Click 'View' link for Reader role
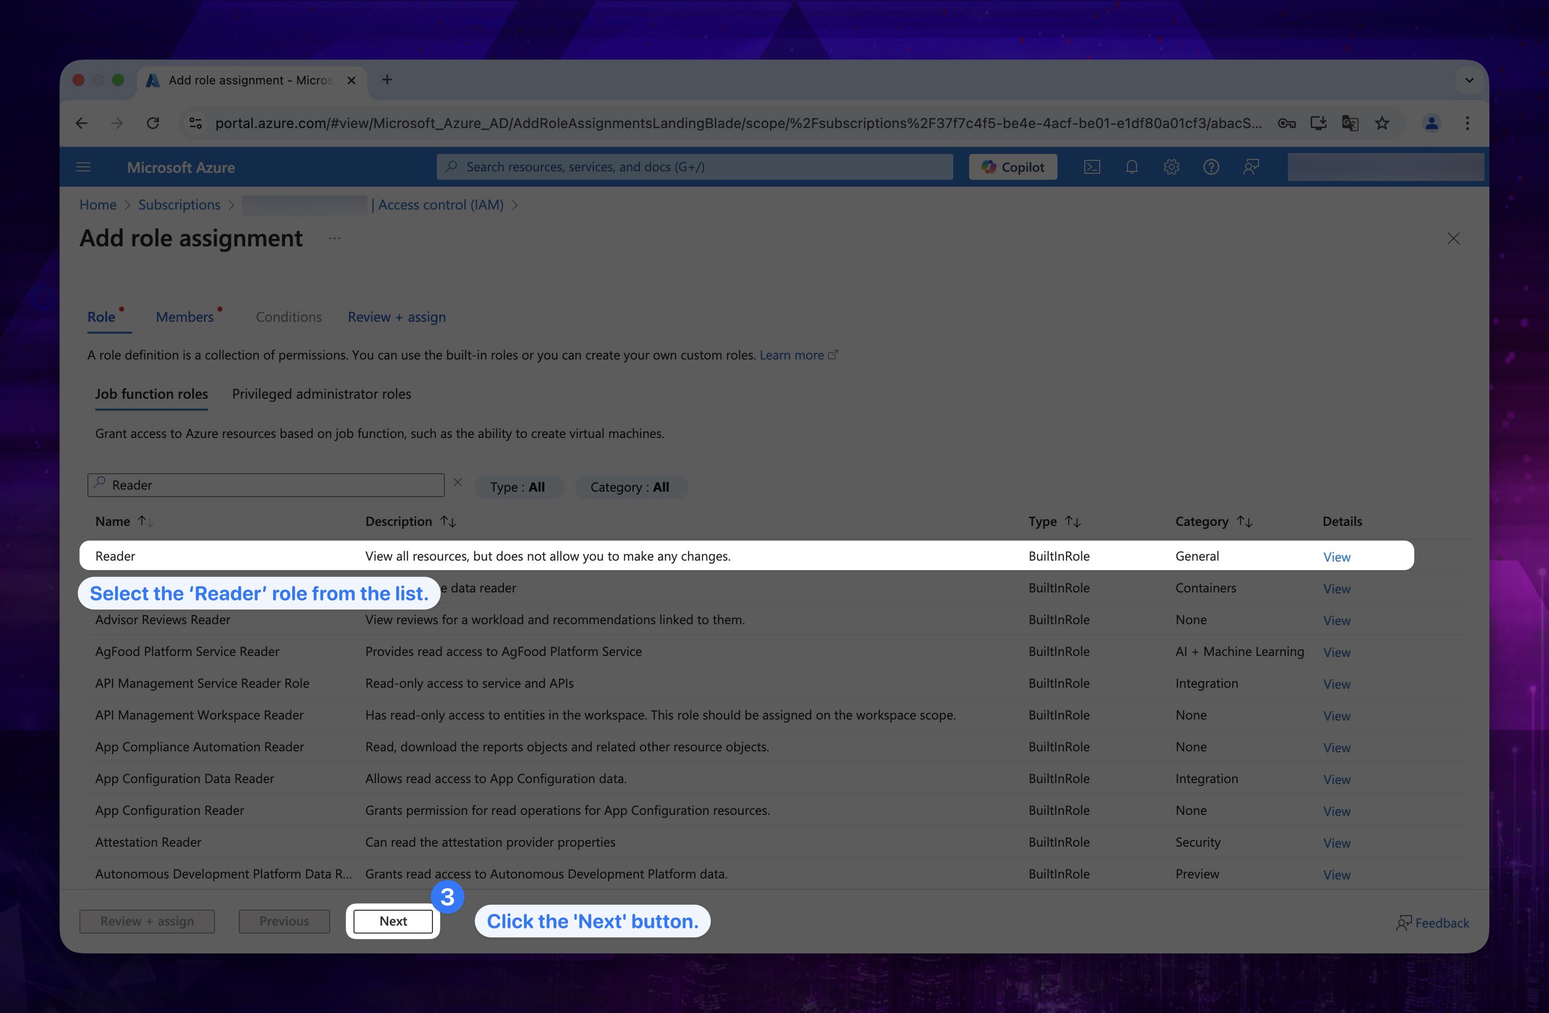This screenshot has width=1549, height=1013. click(1337, 555)
